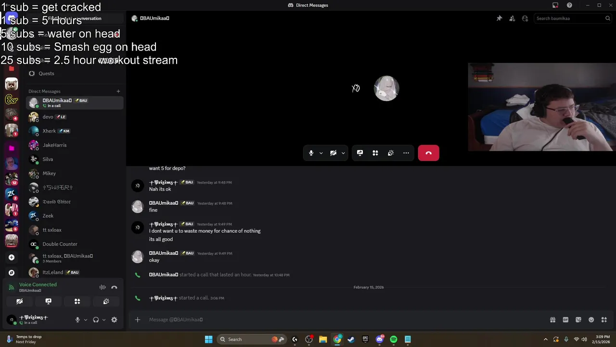Click the Message @BAUmikaa text box
Screen dimensions: 616x347
[x=346, y=320]
